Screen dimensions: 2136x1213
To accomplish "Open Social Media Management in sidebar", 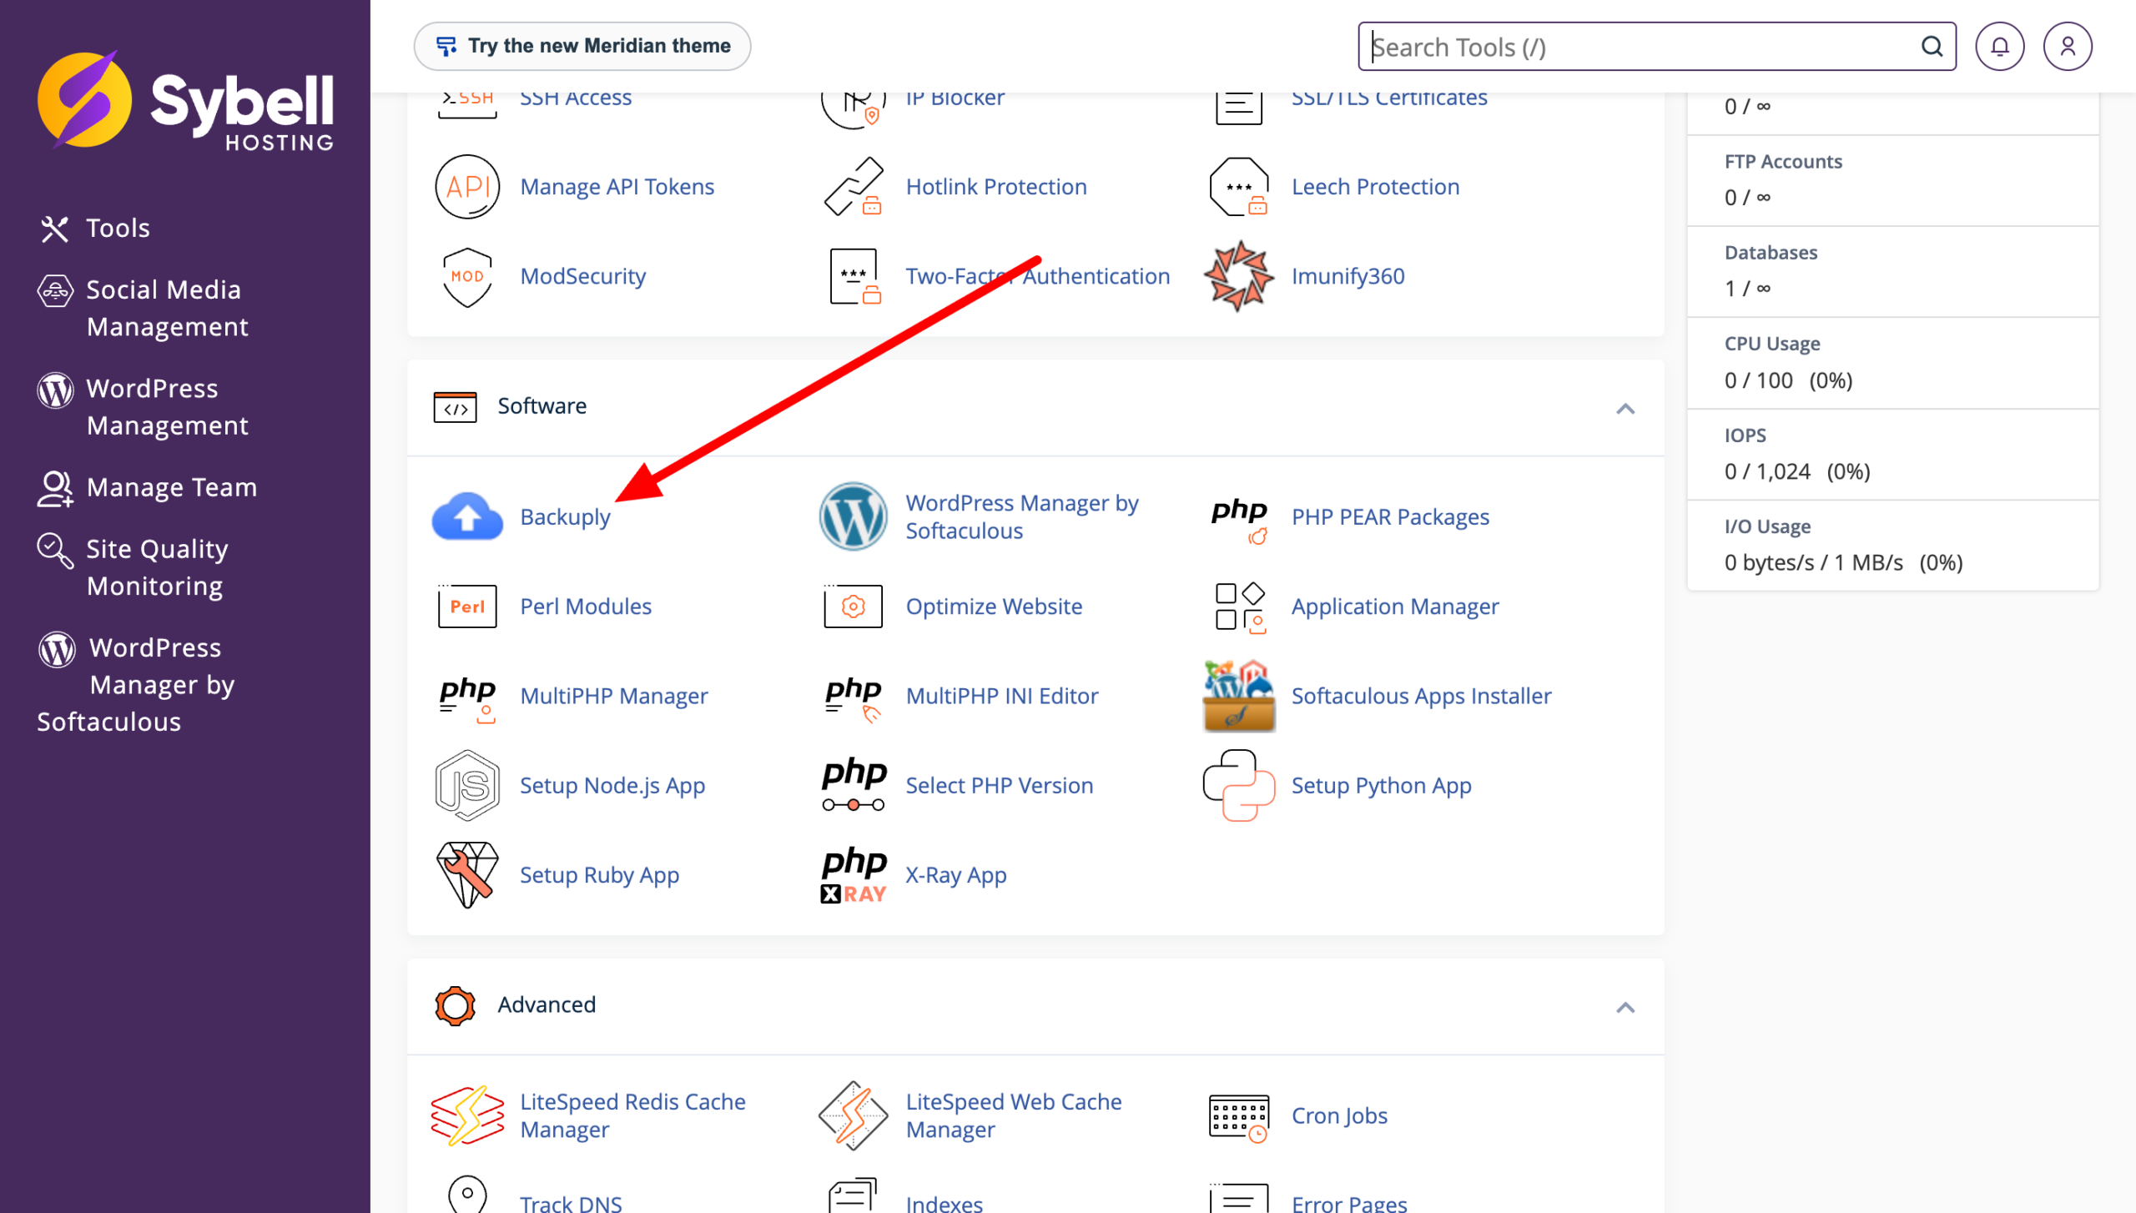I will coord(143,308).
